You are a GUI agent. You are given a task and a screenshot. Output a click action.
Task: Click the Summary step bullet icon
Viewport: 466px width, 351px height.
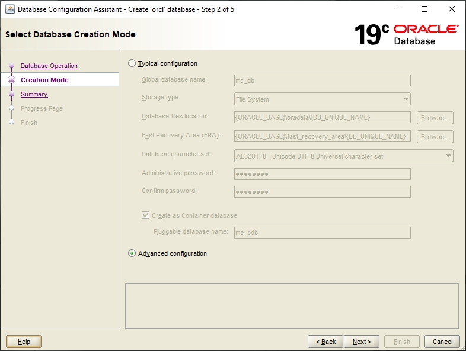pyautogui.click(x=11, y=94)
